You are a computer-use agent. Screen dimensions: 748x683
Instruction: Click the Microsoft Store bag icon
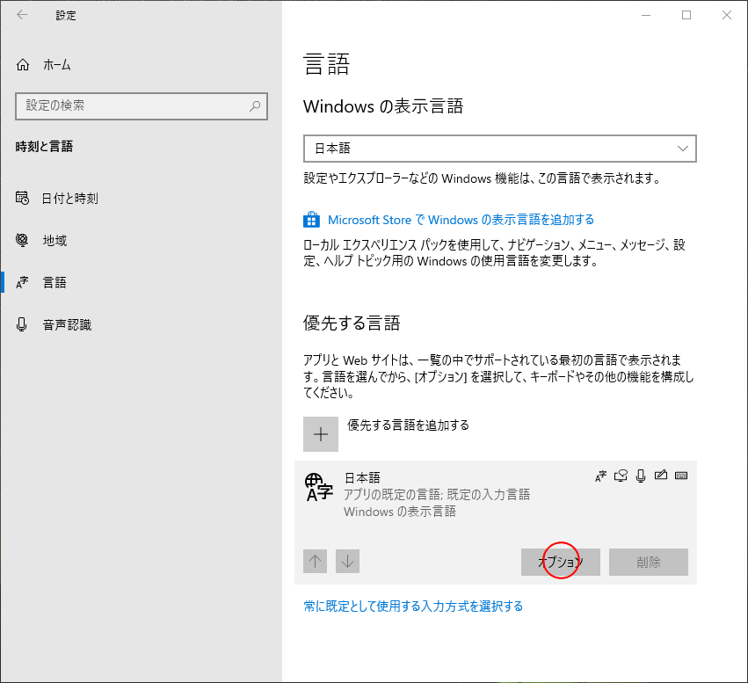point(311,220)
